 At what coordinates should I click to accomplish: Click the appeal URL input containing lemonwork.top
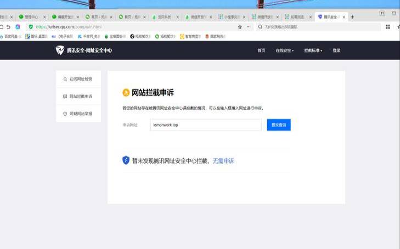click(206, 125)
